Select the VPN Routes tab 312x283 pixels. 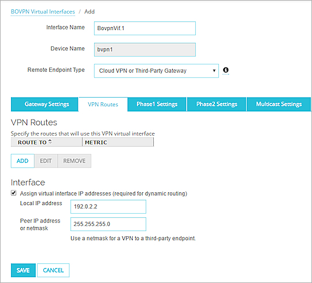103,104
